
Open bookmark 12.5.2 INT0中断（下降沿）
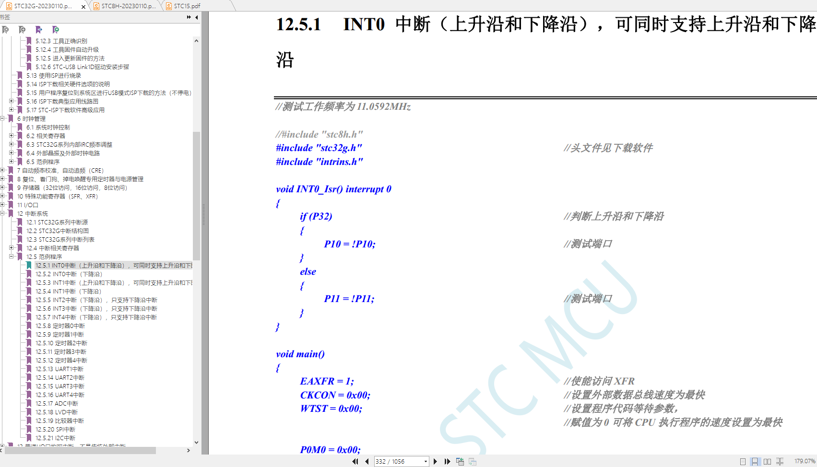69,274
